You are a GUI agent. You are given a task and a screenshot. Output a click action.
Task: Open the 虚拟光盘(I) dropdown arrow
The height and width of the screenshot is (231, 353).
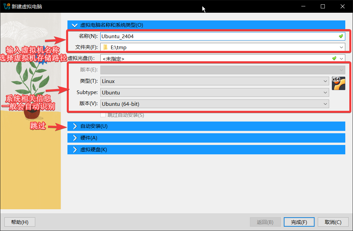(x=342, y=59)
